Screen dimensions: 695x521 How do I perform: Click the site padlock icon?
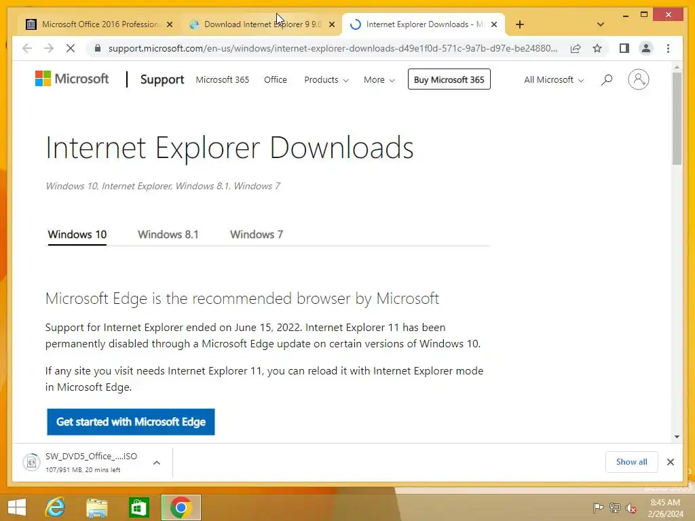98,48
